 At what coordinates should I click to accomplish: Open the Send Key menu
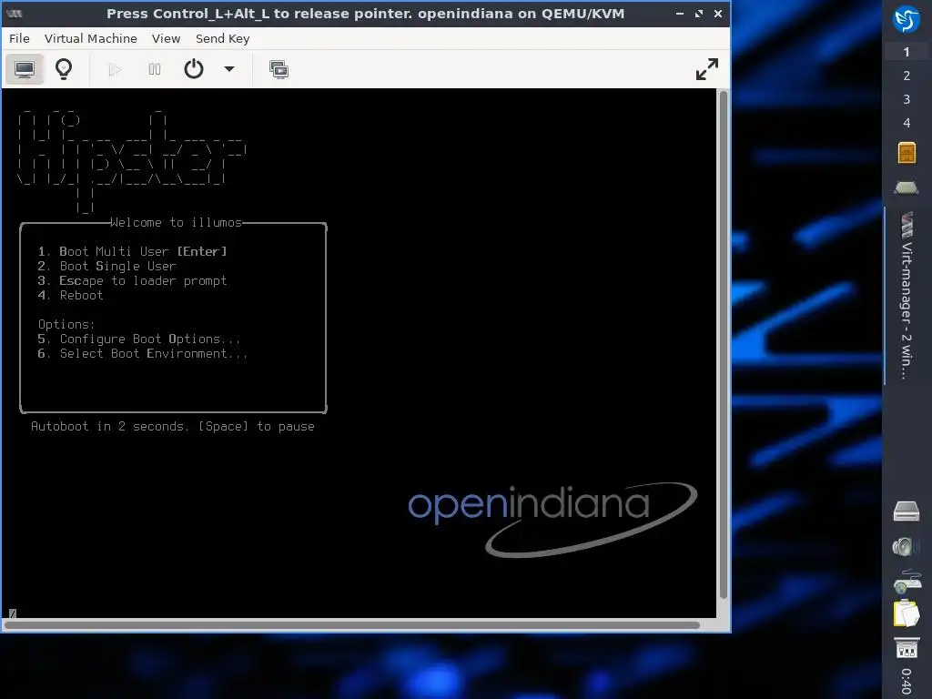[x=222, y=38]
